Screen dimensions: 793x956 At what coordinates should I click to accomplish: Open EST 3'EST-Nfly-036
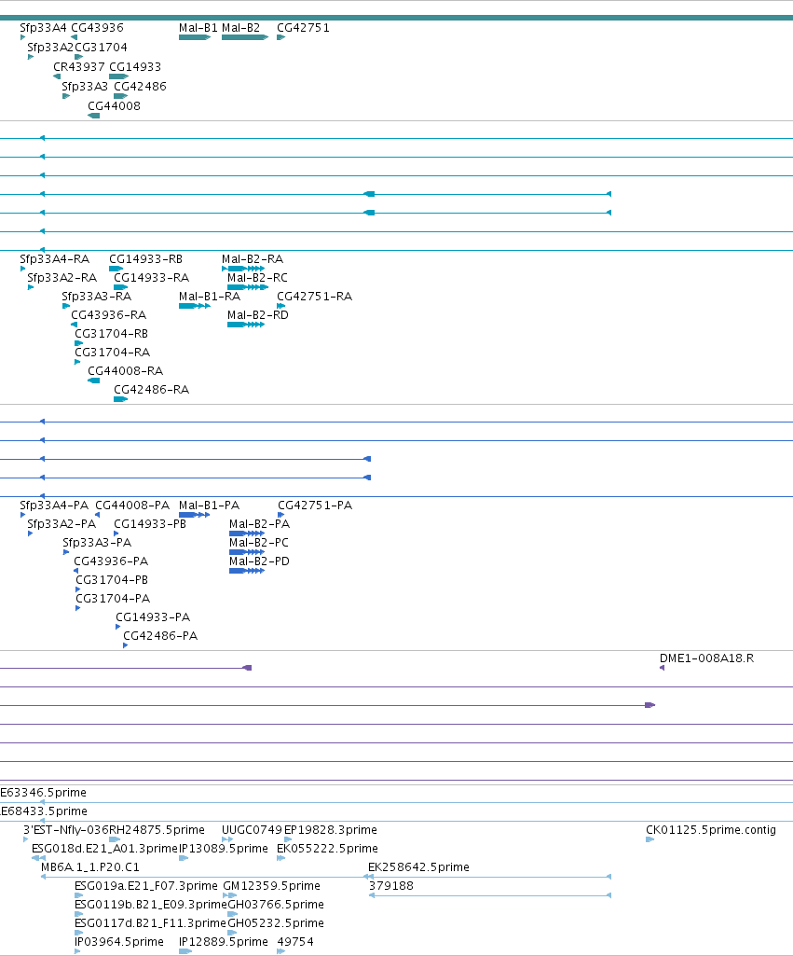[x=25, y=839]
